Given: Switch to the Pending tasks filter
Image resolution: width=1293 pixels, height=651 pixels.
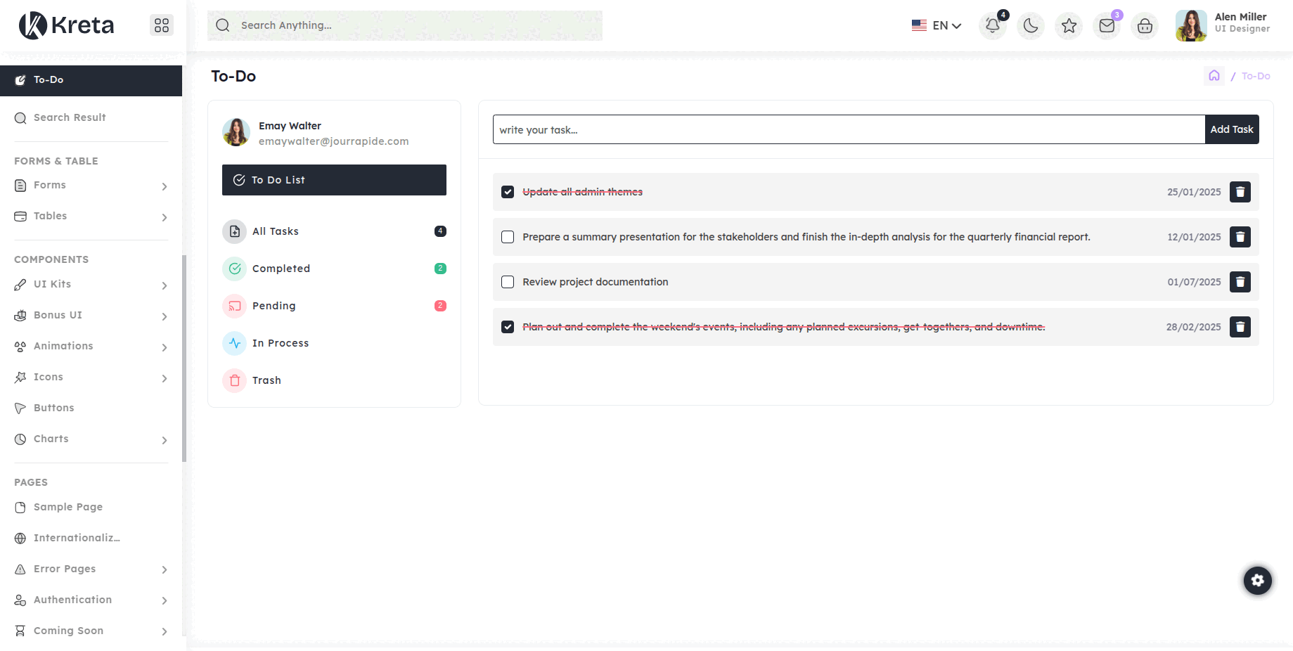Looking at the screenshot, I should point(274,306).
